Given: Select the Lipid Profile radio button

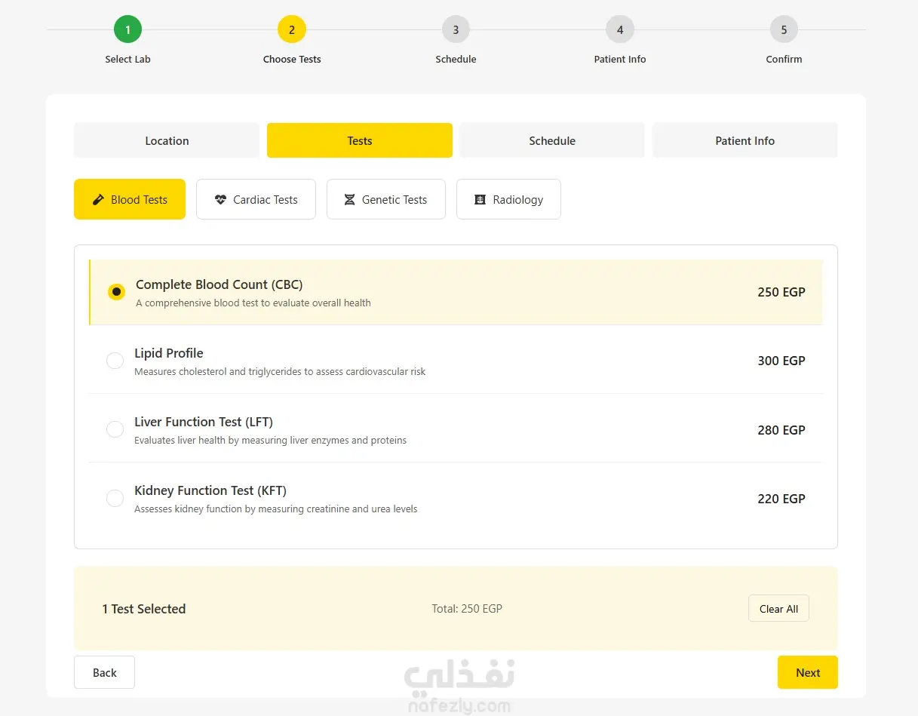Looking at the screenshot, I should point(115,361).
